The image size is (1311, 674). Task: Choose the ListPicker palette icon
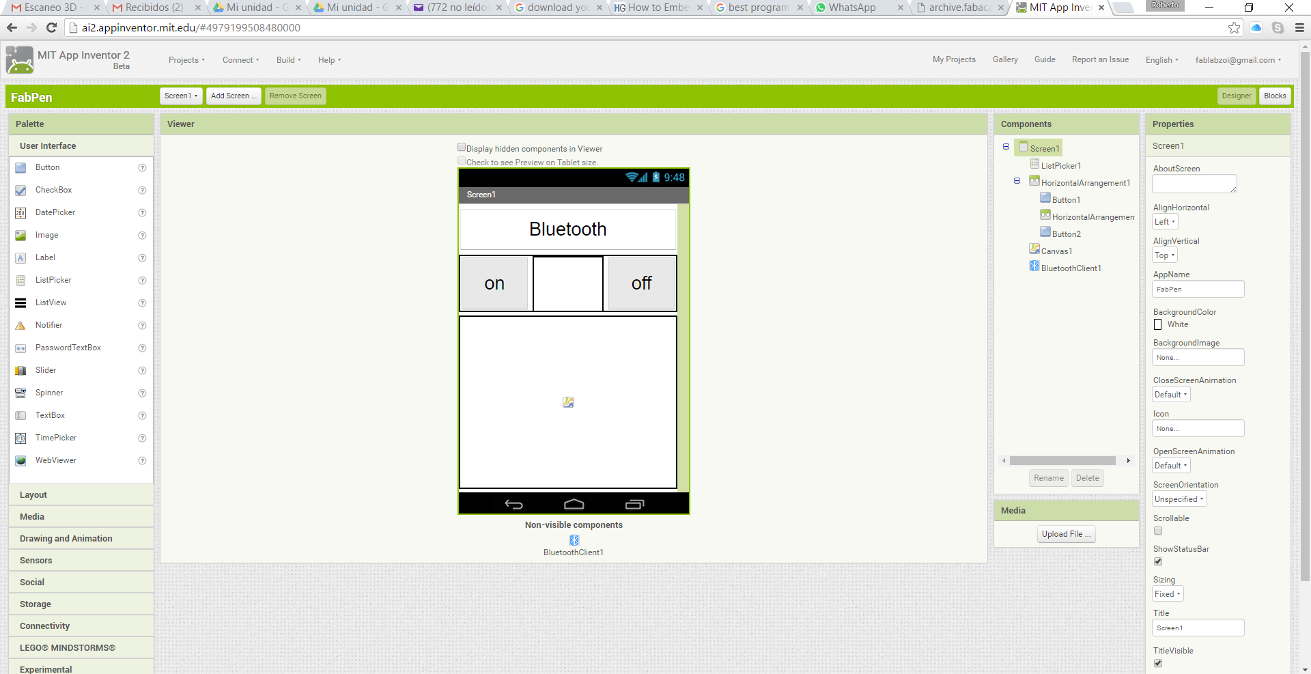20,281
